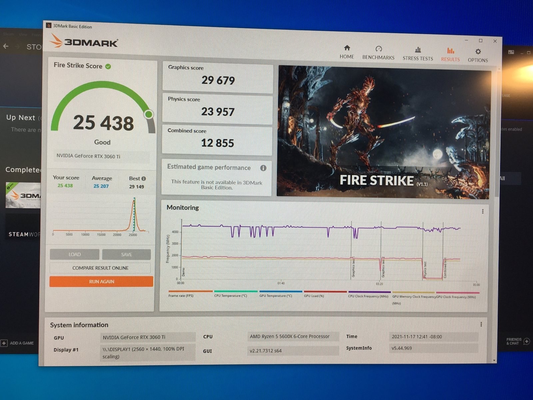The height and width of the screenshot is (400, 533).
Task: Click the CPU field AMD Ryzen 5 5600X
Action: [x=294, y=337]
